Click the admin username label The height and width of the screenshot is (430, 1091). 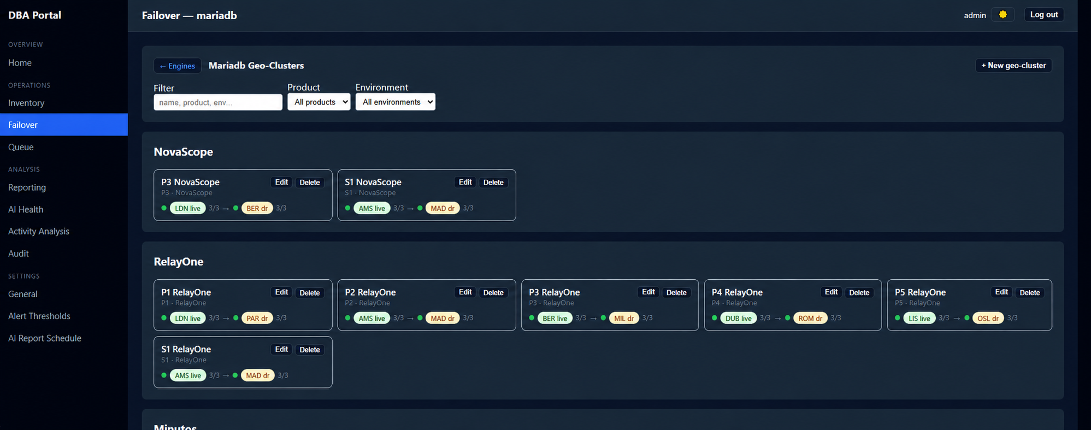pos(975,15)
